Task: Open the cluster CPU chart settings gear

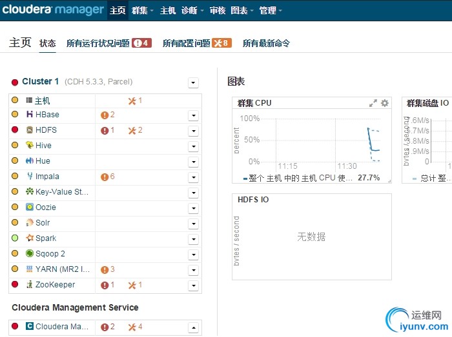Action: pyautogui.click(x=385, y=103)
